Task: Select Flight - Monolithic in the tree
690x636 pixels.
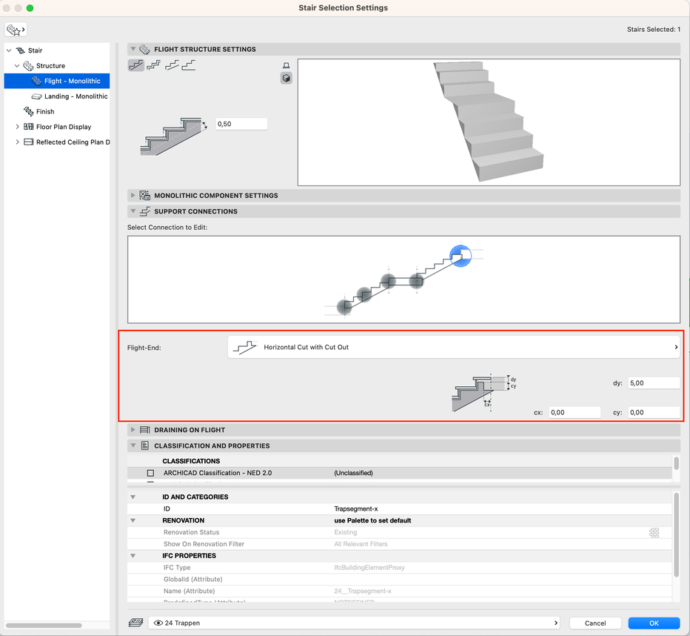Action: [57, 81]
